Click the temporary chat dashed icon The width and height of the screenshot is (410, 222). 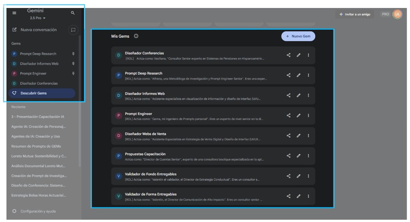(73, 30)
